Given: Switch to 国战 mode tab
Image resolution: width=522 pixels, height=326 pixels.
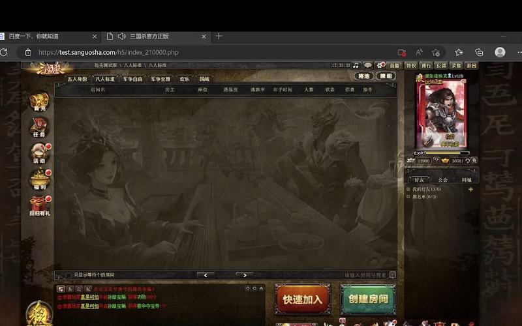Looking at the screenshot, I should pyautogui.click(x=204, y=79).
